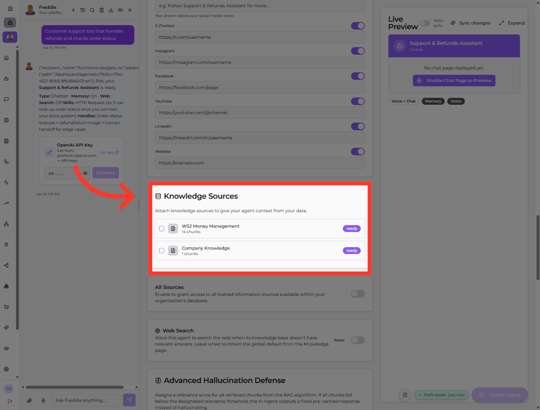Send message with paper plane button

129,400
